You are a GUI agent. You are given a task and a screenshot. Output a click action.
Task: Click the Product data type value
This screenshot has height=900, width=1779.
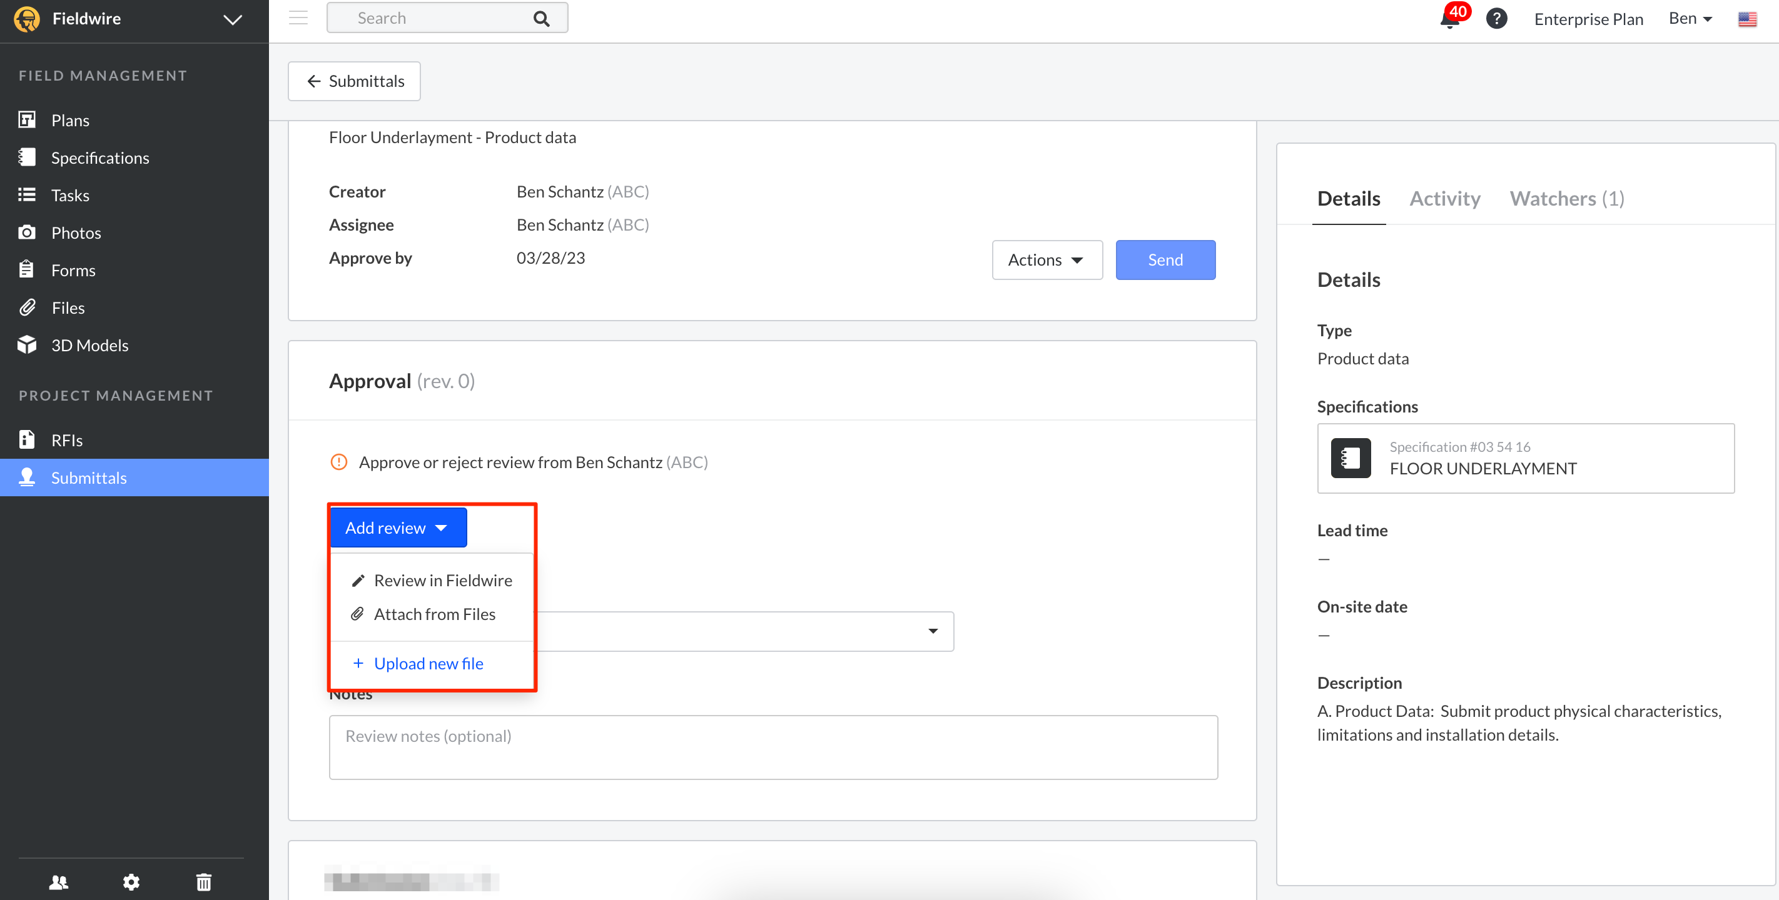(1362, 358)
